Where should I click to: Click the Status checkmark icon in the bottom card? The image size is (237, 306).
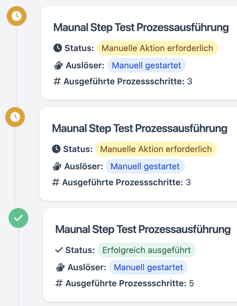[59, 250]
